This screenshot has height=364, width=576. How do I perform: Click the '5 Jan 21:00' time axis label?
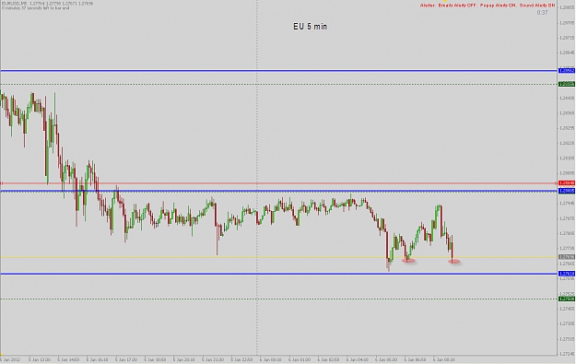tap(213, 359)
